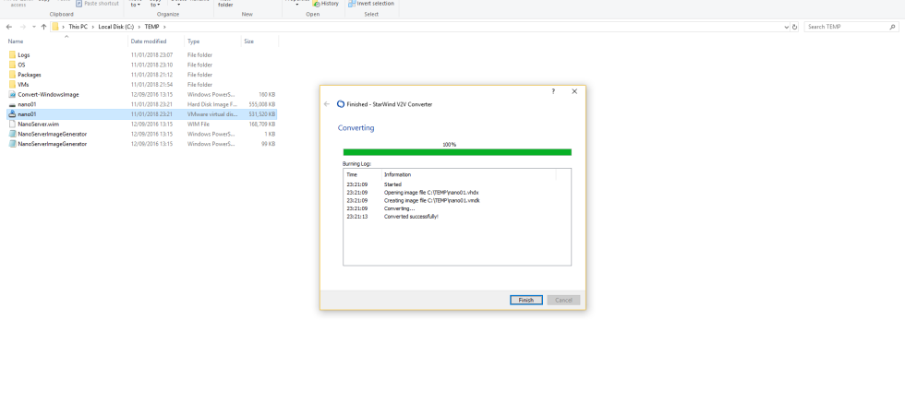This screenshot has width=905, height=415.
Task: Click the VMs folder icon
Action: (12, 84)
